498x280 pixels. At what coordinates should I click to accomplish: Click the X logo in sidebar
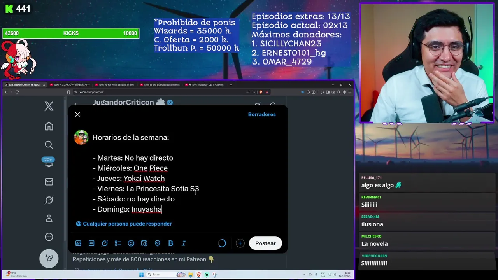pos(49,106)
